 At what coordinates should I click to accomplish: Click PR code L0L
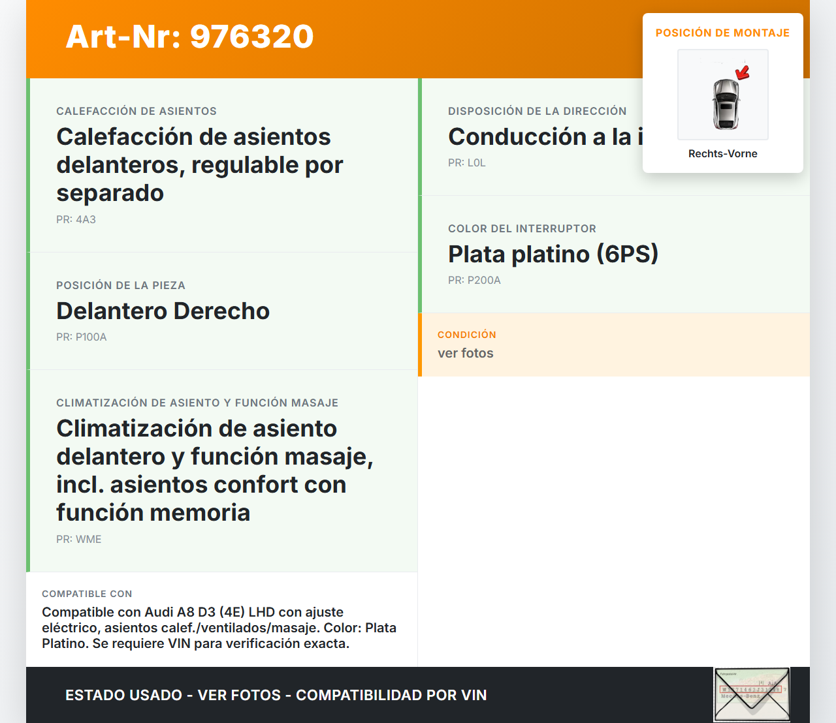coord(466,163)
